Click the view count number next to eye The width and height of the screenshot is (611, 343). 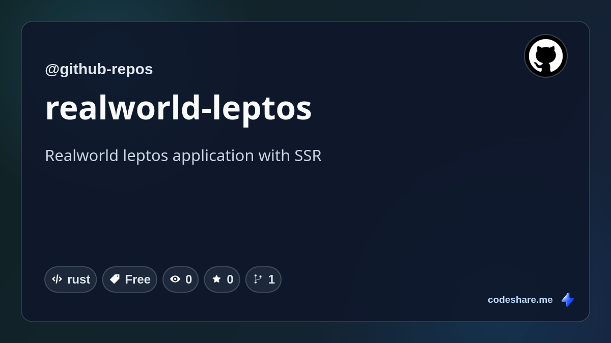(x=188, y=279)
